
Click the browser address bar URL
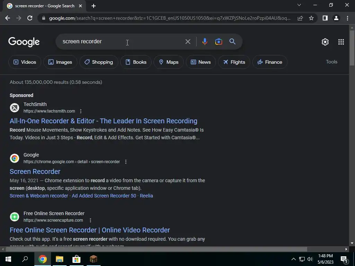tap(170, 18)
